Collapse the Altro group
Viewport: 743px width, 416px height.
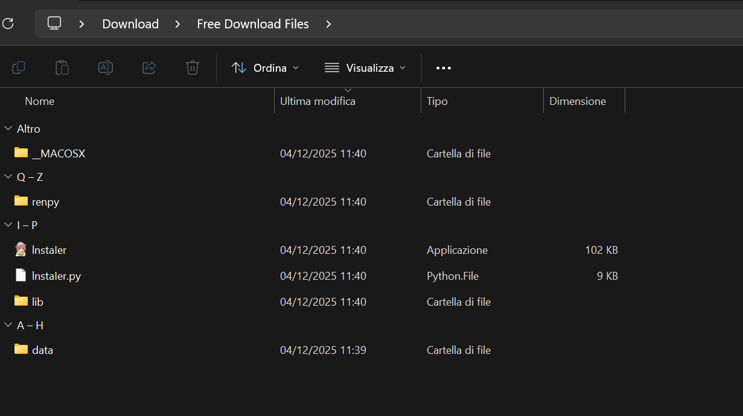pos(8,128)
